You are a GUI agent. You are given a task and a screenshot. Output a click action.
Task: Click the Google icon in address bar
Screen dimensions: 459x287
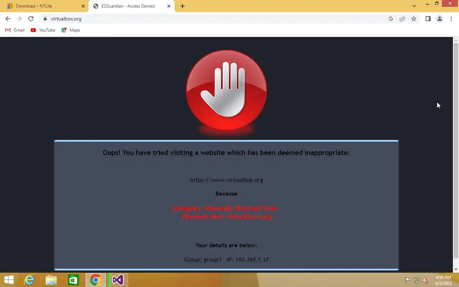(391, 19)
